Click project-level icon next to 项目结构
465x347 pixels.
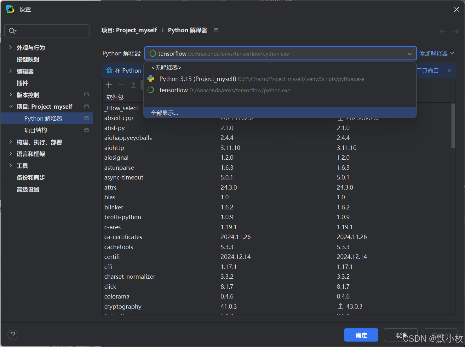click(86, 130)
